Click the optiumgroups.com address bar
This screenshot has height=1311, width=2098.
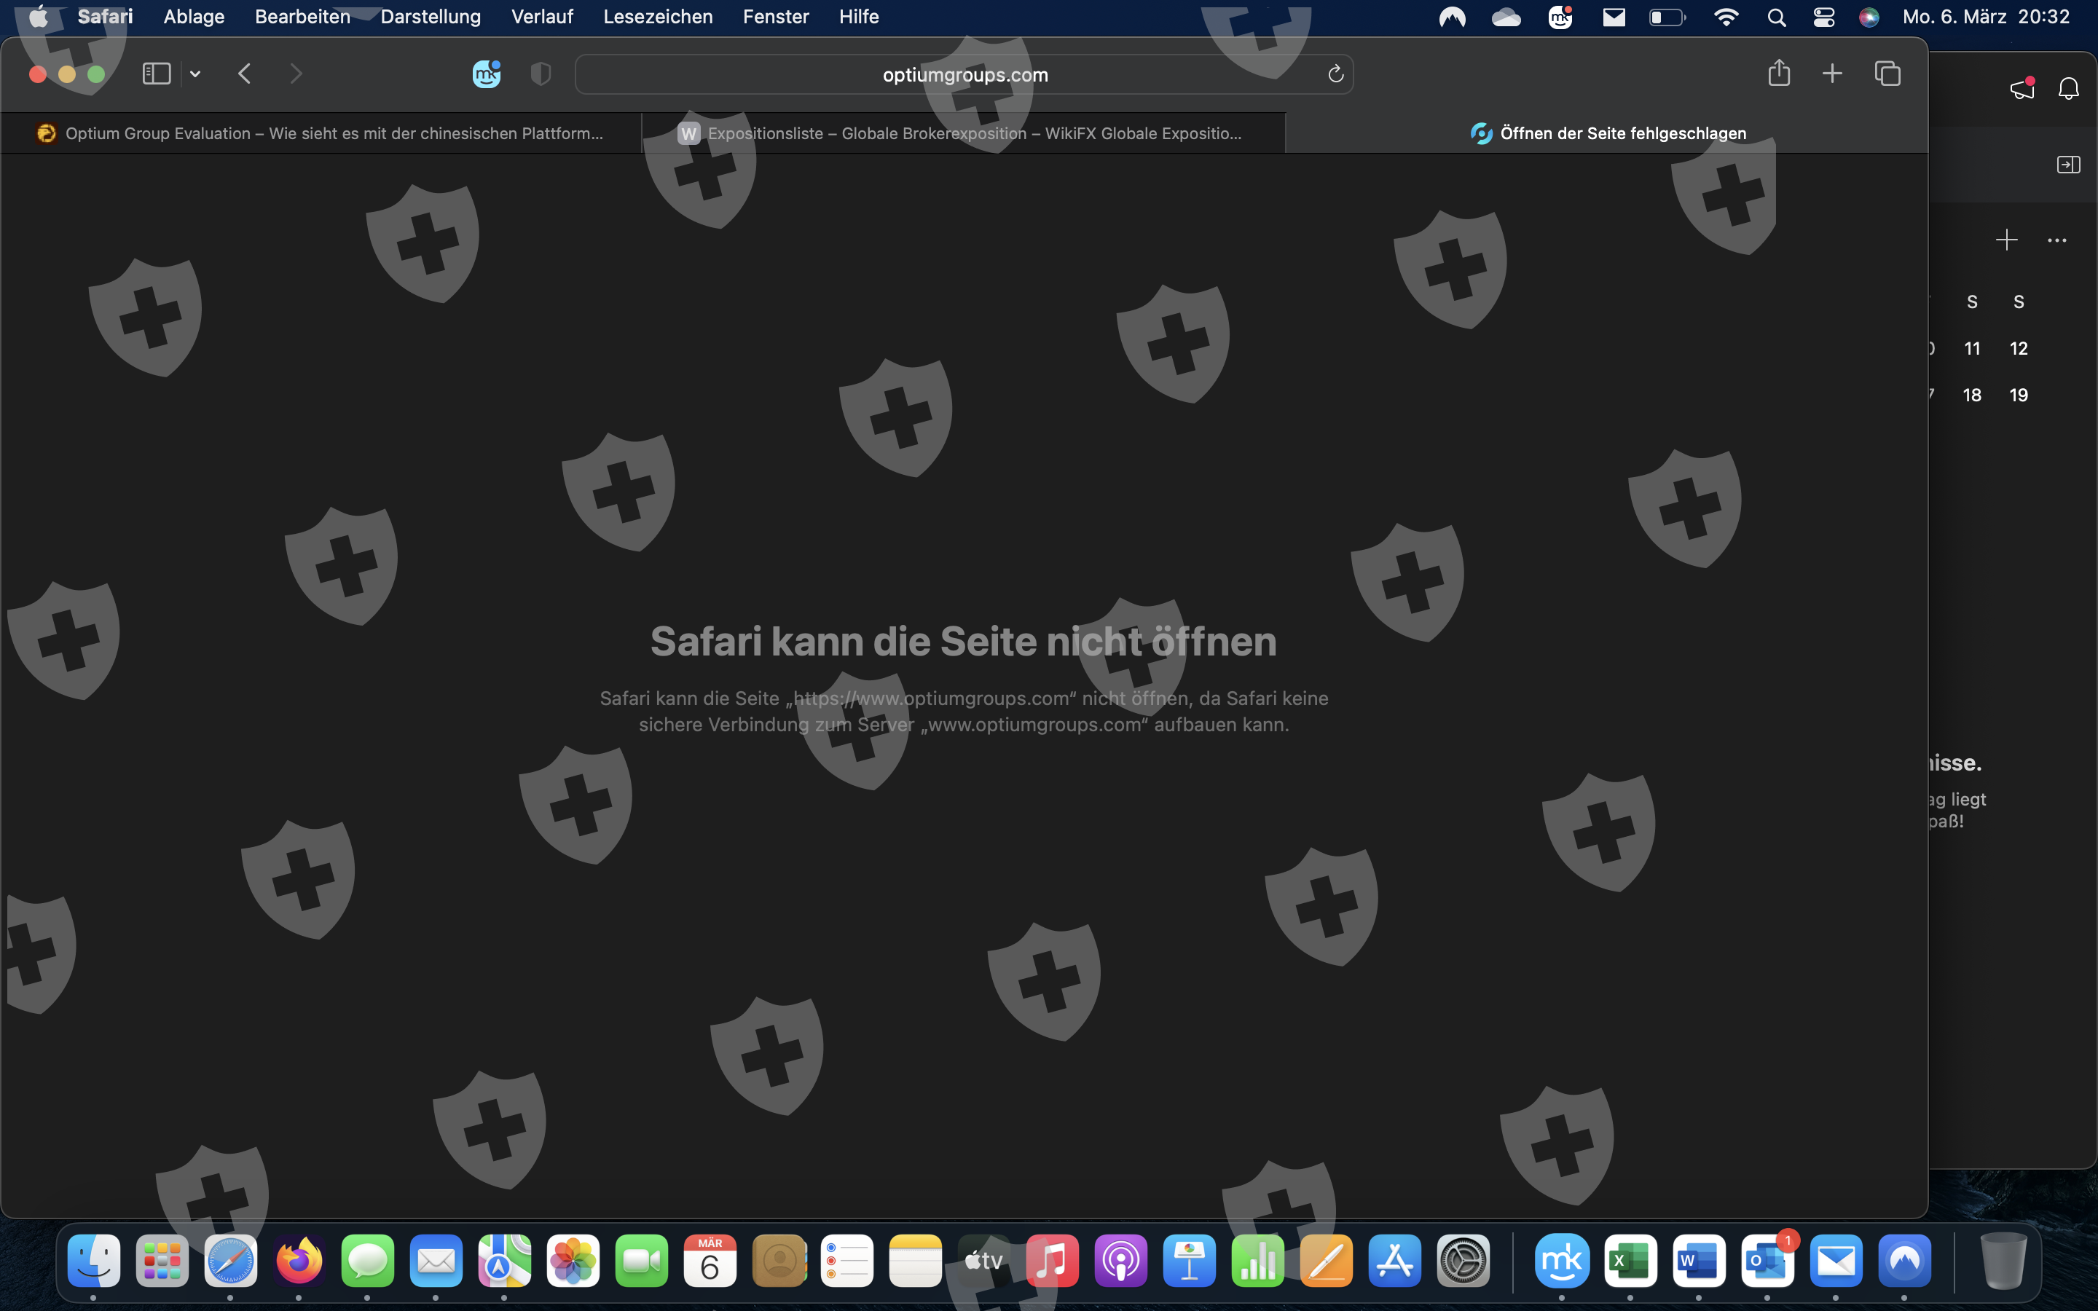964,74
